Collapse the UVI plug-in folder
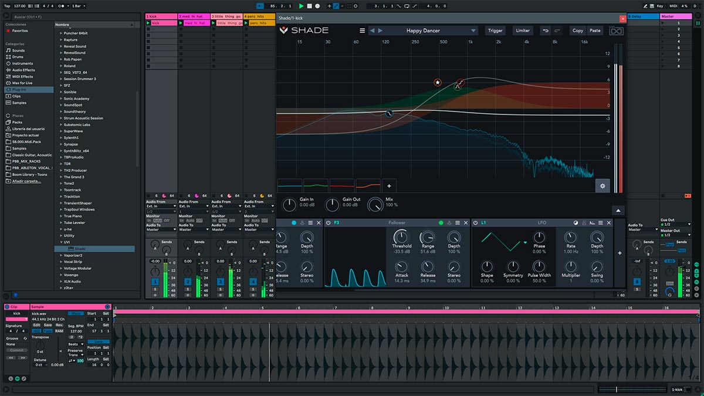The image size is (704, 396). click(x=61, y=242)
